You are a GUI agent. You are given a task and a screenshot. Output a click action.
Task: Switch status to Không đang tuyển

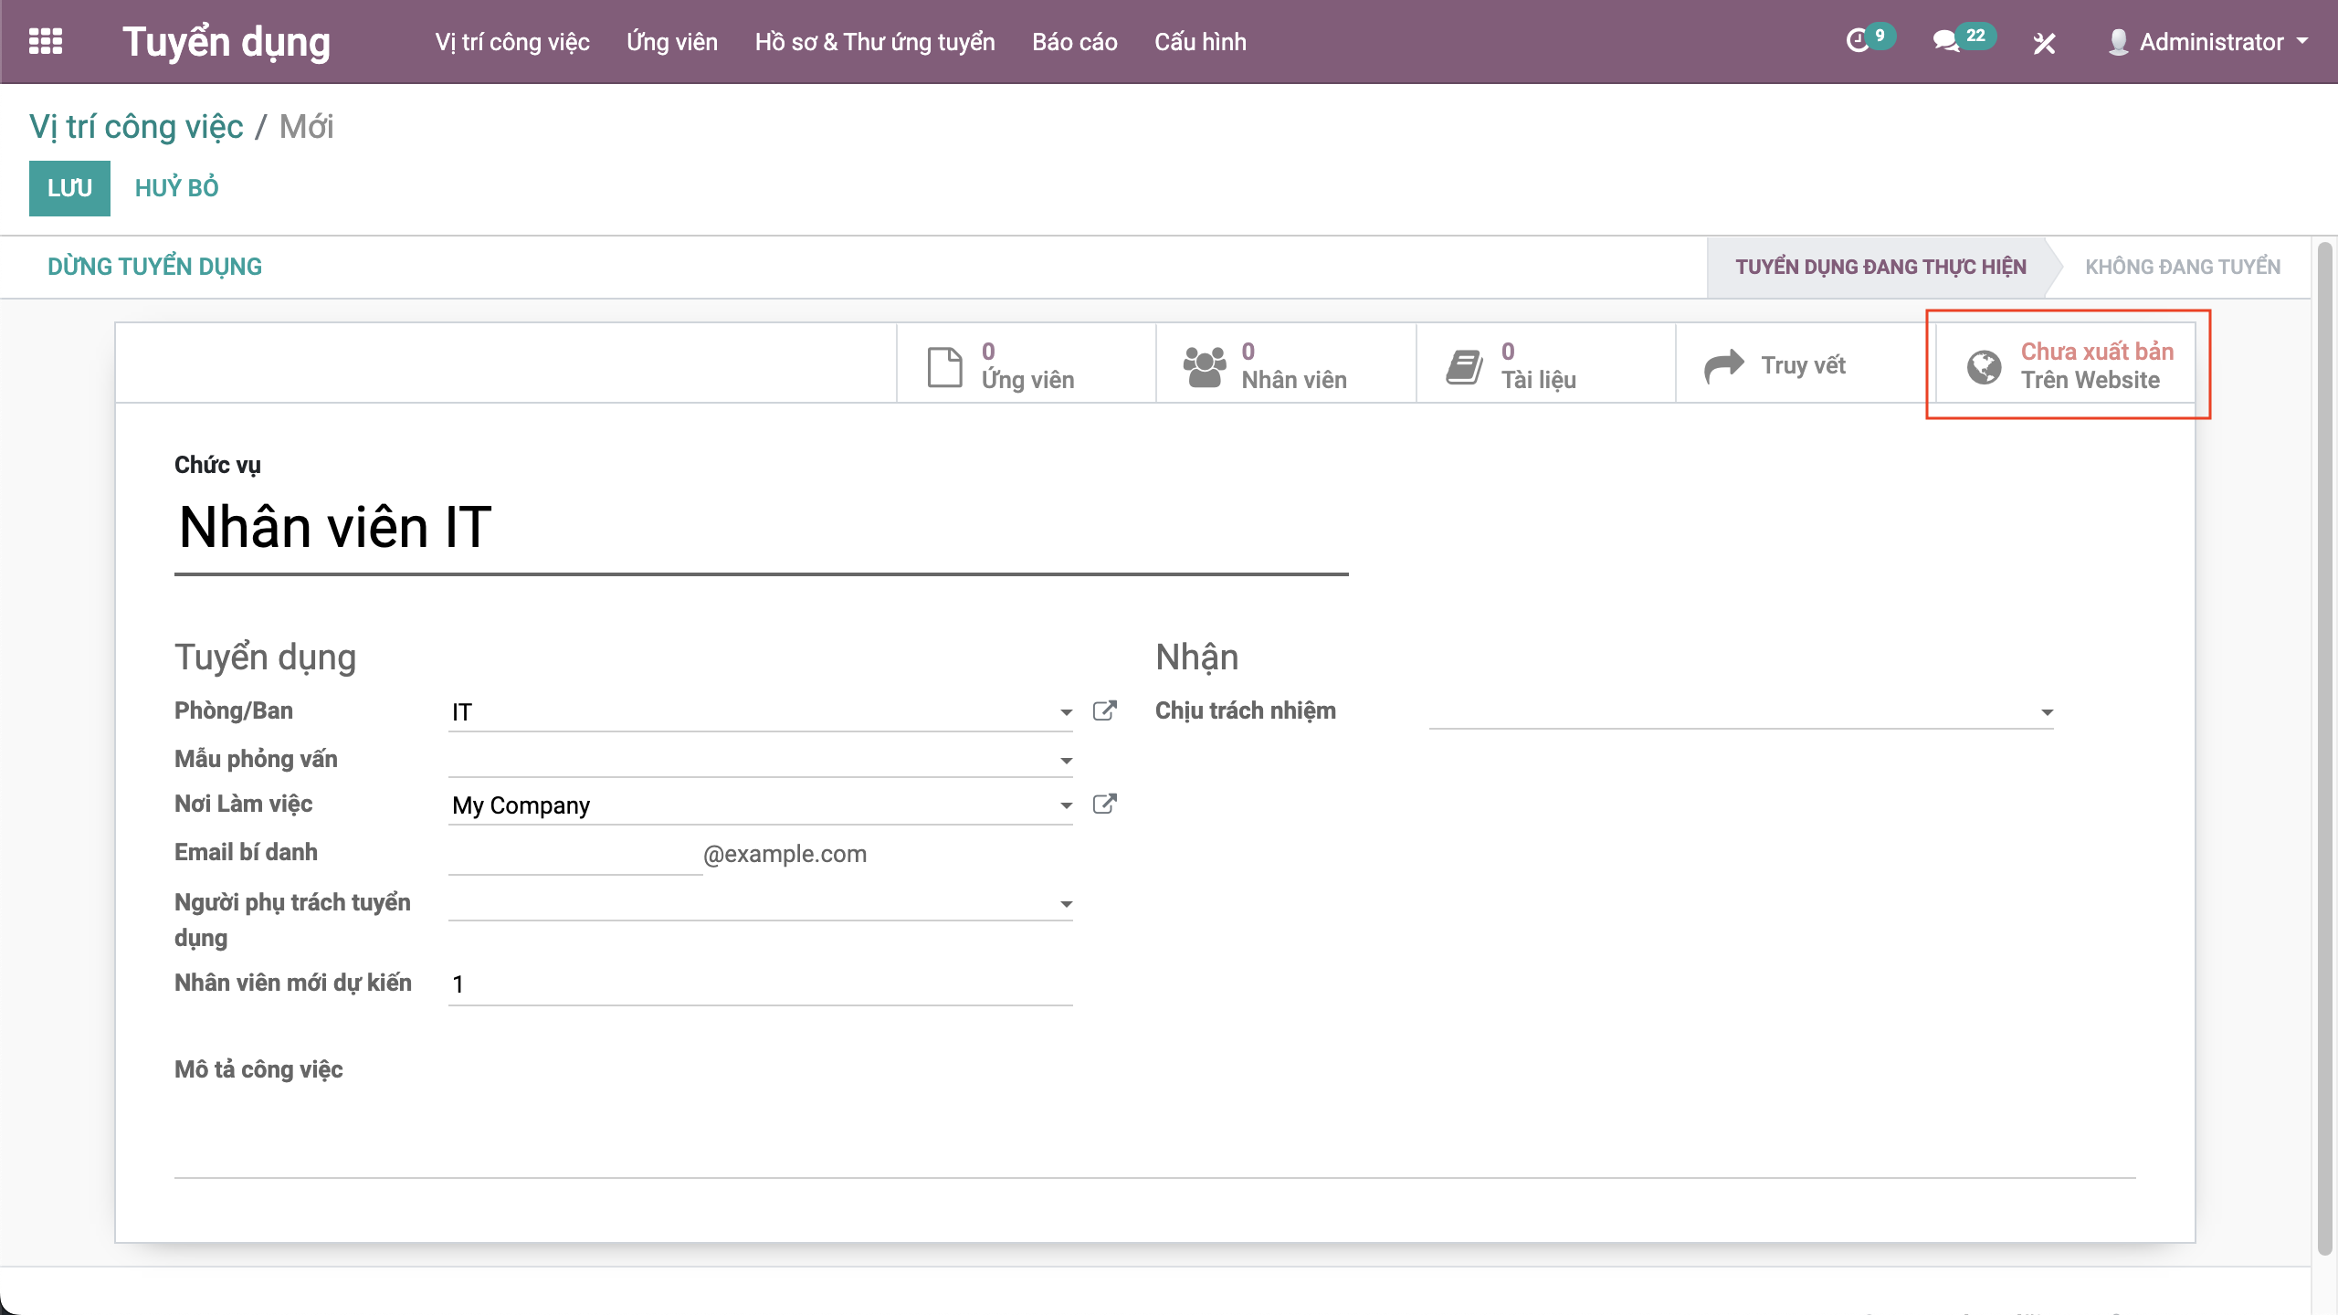click(x=2182, y=267)
